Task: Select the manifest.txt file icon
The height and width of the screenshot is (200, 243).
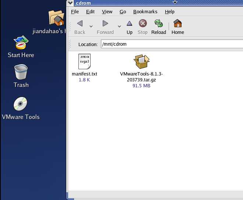Action: tap(84, 62)
